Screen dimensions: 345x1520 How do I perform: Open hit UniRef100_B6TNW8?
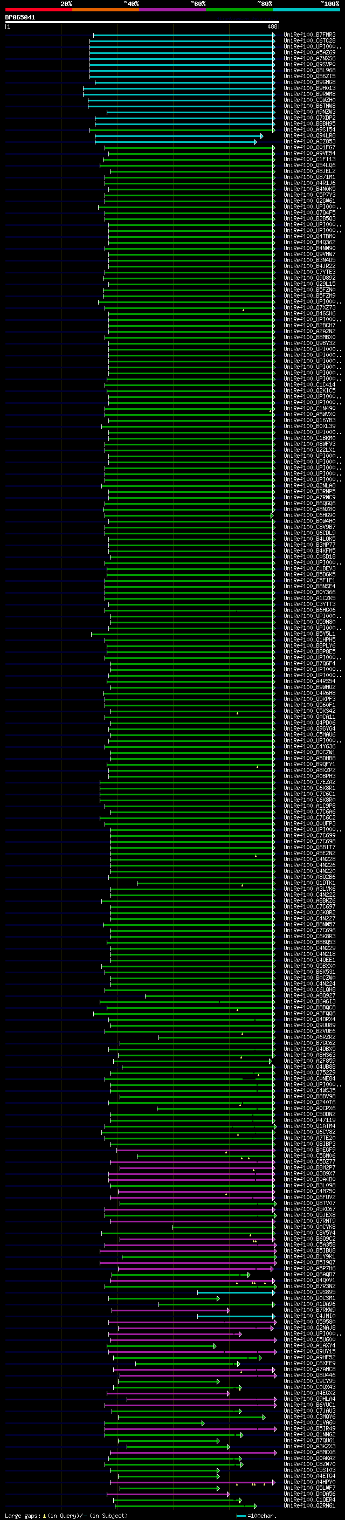(309, 106)
